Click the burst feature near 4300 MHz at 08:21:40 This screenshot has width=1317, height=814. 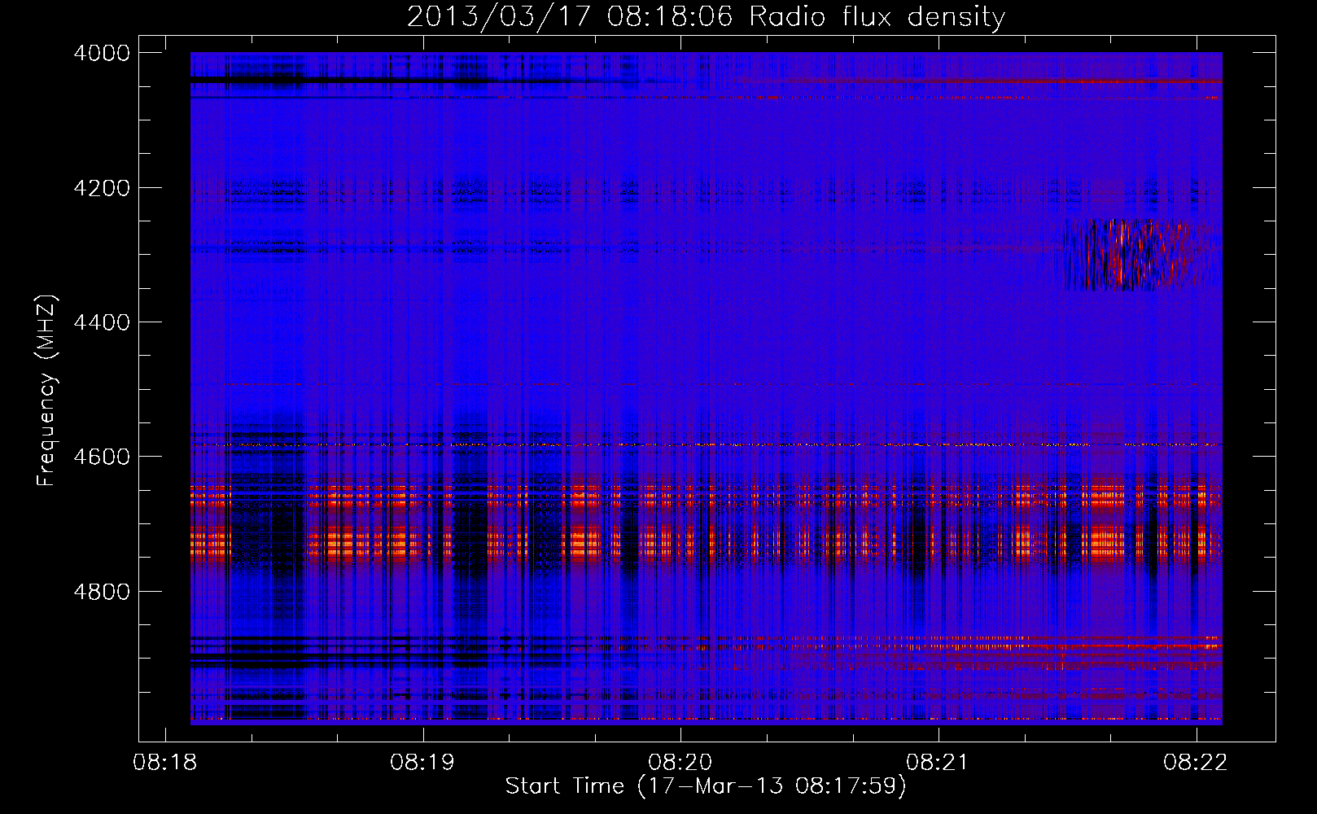coord(1140,254)
